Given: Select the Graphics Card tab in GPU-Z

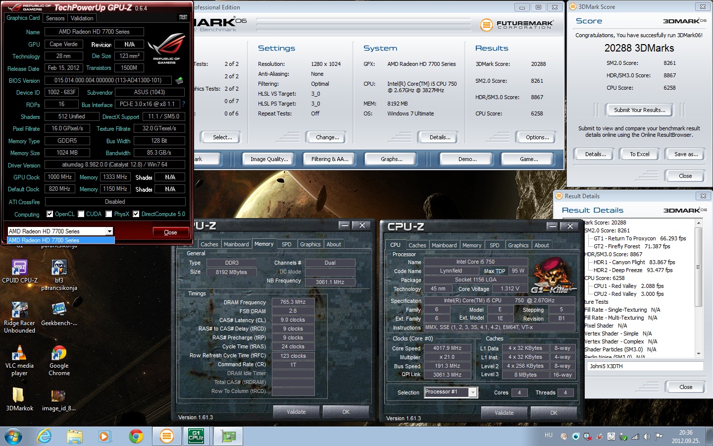Looking at the screenshot, I should pos(23,18).
